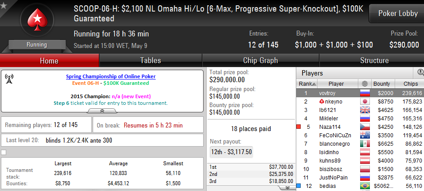Select player kuhns89 in list
The width and height of the screenshot is (424, 191).
pyautogui.click(x=360, y=161)
